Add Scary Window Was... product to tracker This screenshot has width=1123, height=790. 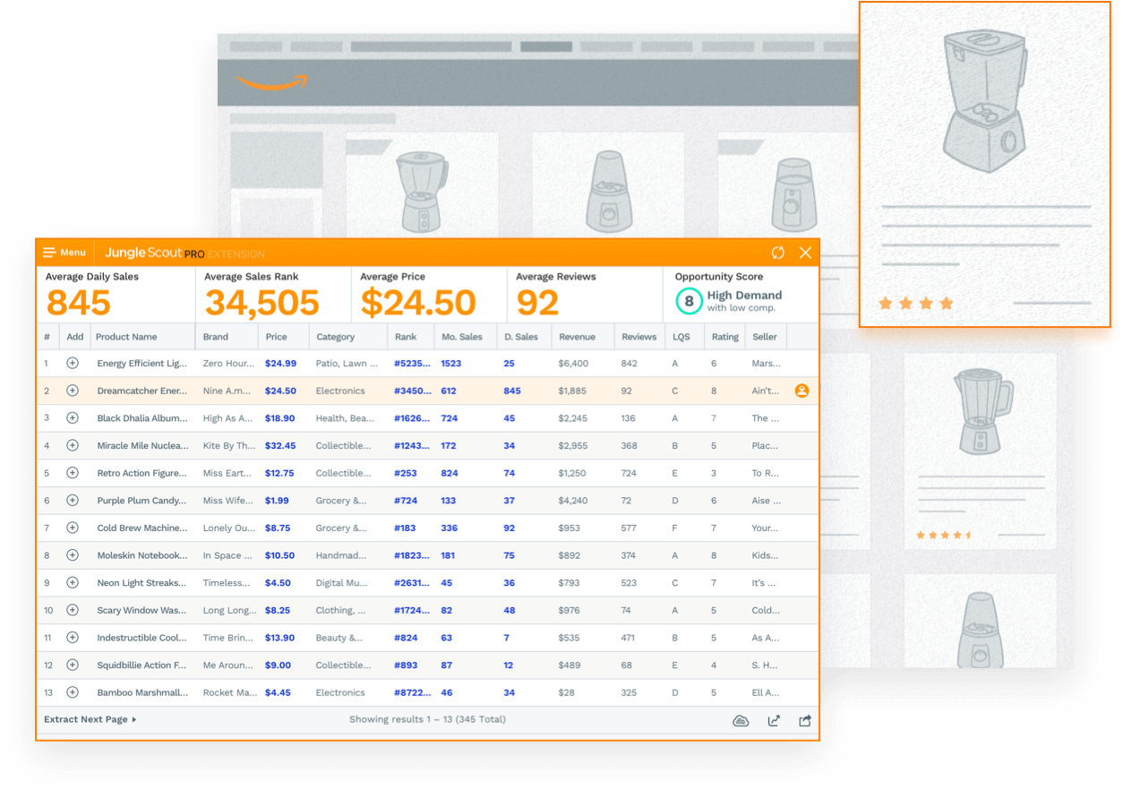click(x=73, y=610)
